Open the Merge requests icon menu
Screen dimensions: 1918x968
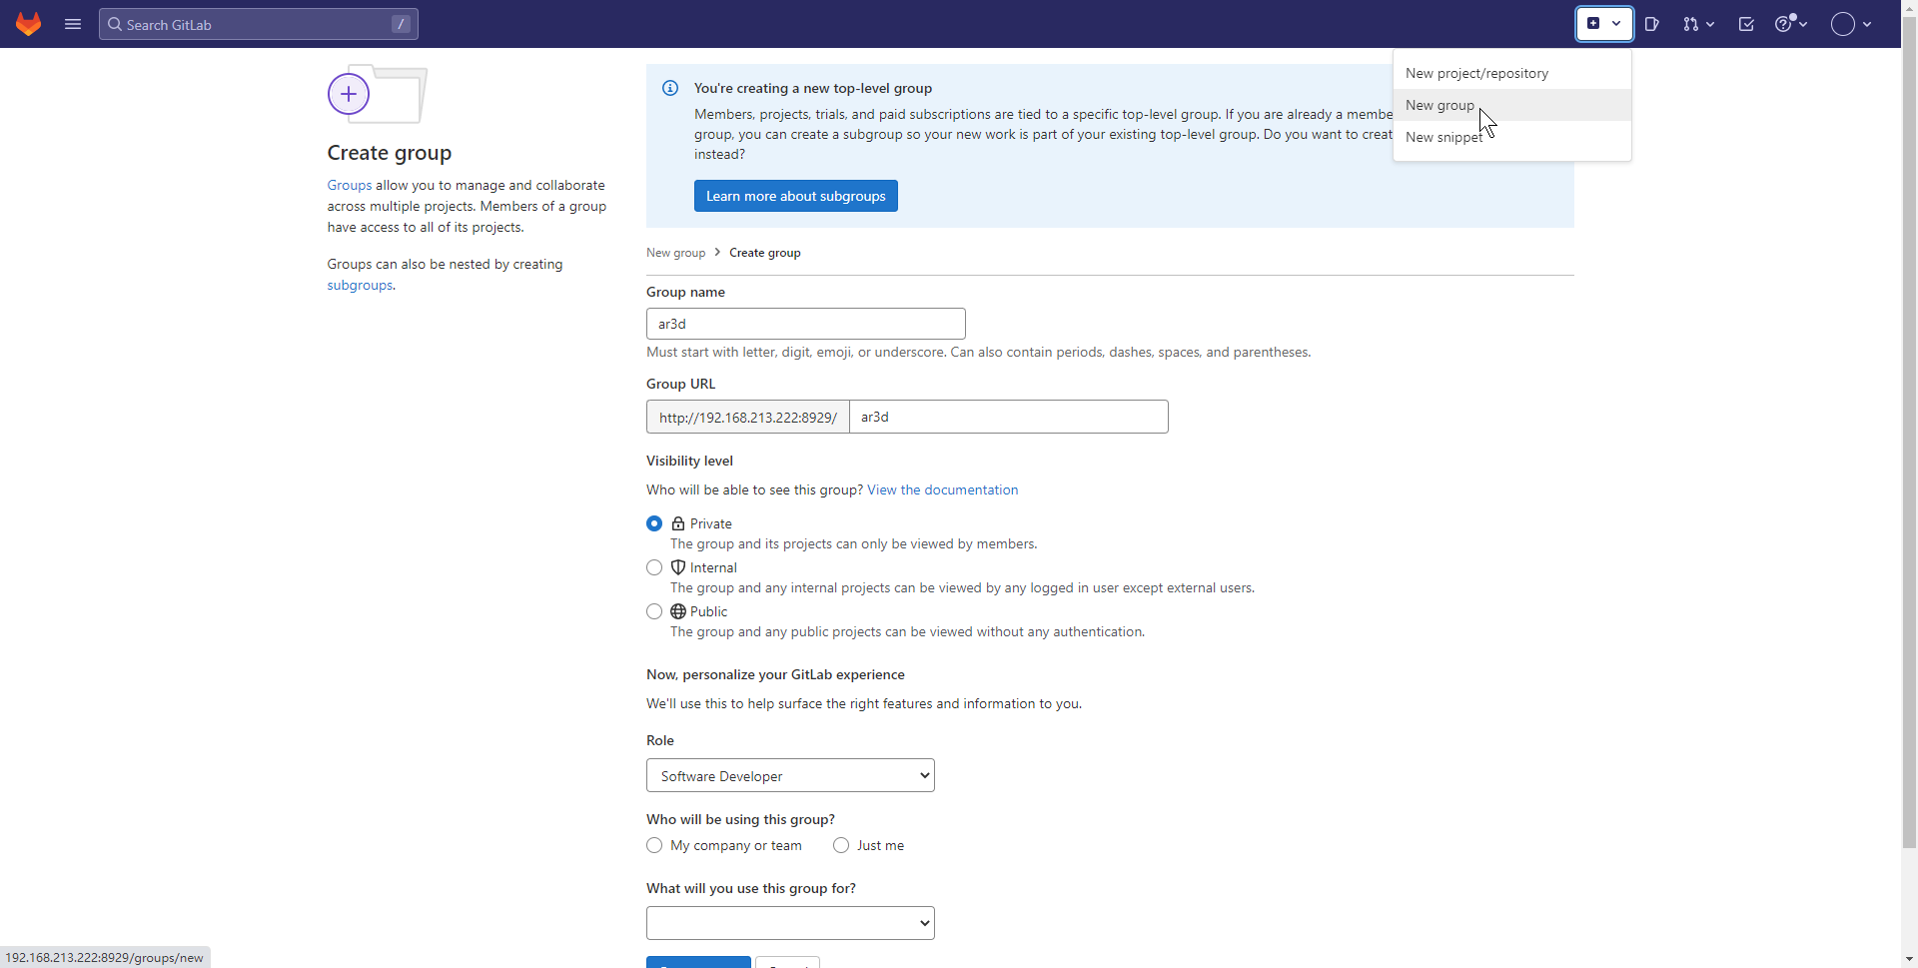point(1697,24)
